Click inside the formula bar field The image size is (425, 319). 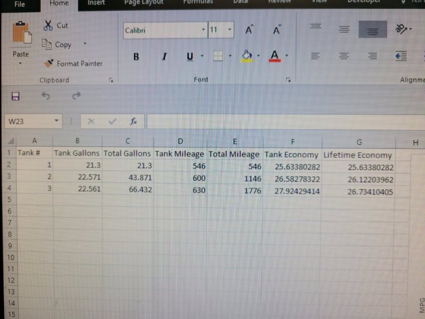[x=282, y=121]
